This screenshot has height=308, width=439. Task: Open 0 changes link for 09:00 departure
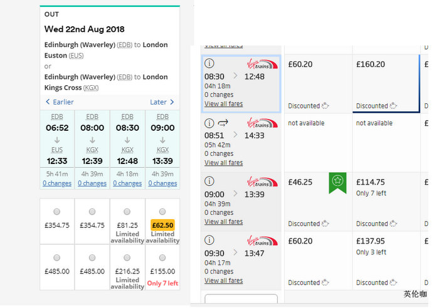162,183
